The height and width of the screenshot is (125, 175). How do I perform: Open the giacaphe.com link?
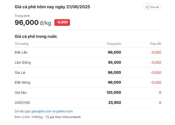click(x=41, y=111)
